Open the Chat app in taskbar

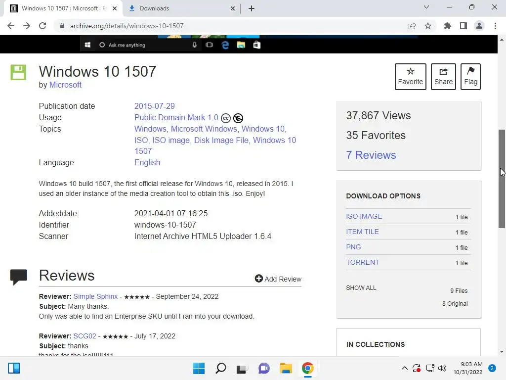pyautogui.click(x=264, y=368)
